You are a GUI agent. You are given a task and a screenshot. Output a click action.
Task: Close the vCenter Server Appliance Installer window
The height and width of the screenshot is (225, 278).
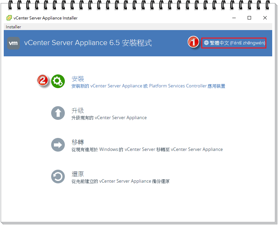pos(265,18)
